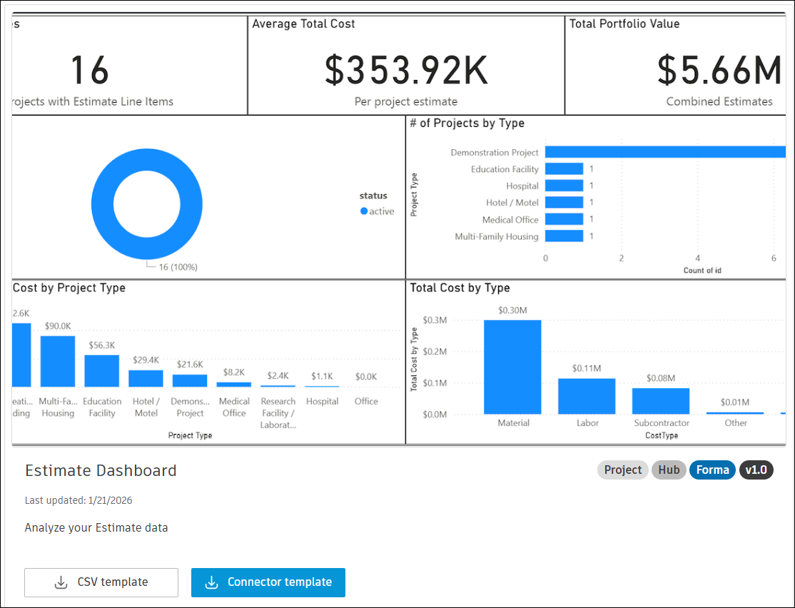Click the v1.0 version badge

coord(756,470)
